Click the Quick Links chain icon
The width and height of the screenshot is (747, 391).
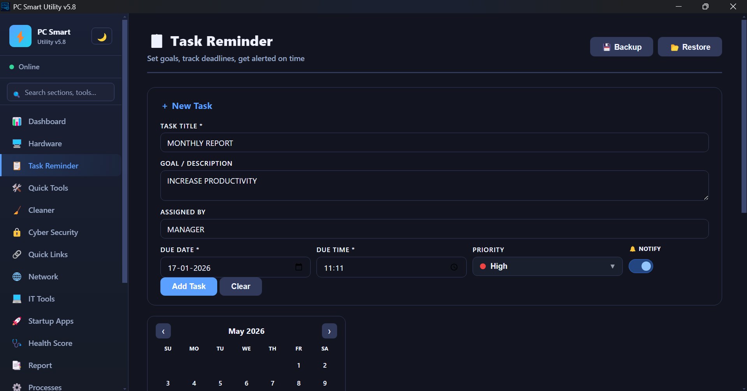click(17, 254)
